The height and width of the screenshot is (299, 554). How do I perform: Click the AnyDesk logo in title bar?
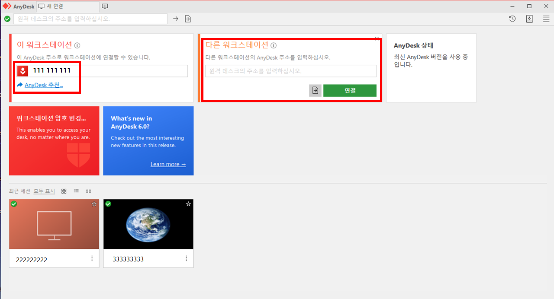click(x=6, y=6)
